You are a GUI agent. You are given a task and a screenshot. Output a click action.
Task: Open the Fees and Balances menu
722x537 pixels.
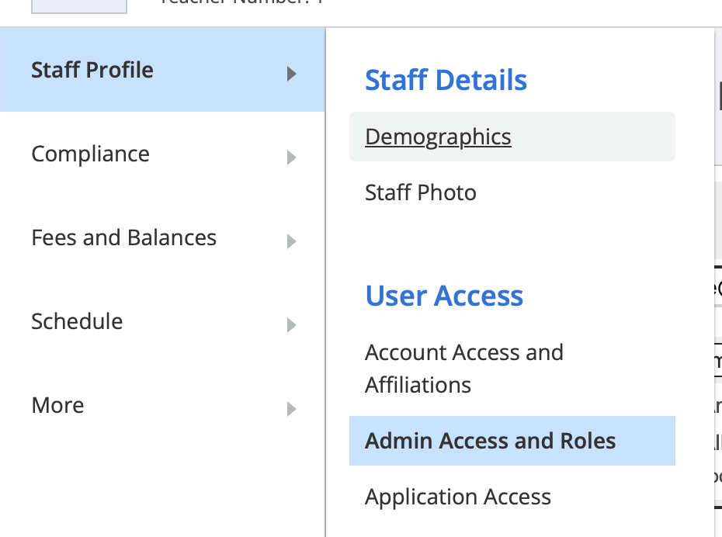tap(124, 239)
